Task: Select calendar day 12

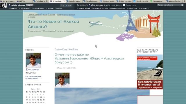Action: pos(41,97)
